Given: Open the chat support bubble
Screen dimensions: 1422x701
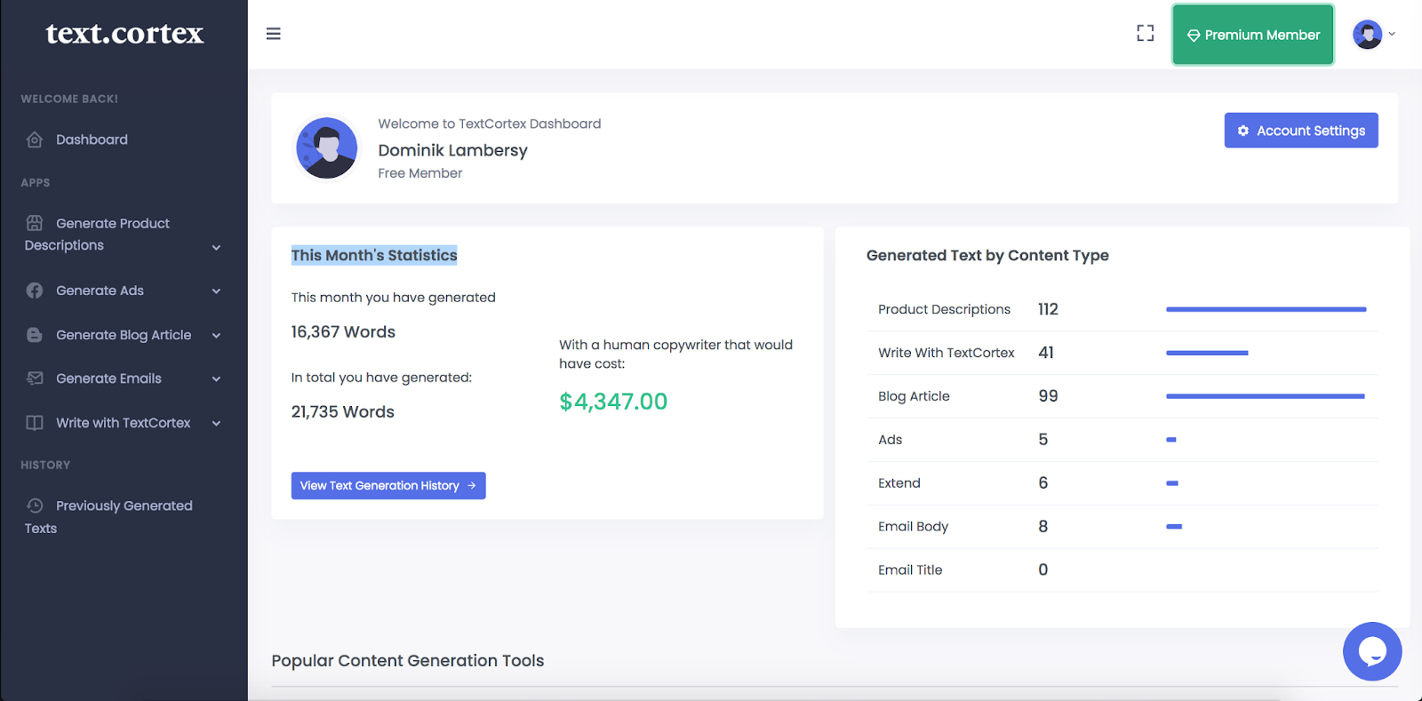Looking at the screenshot, I should coord(1371,651).
